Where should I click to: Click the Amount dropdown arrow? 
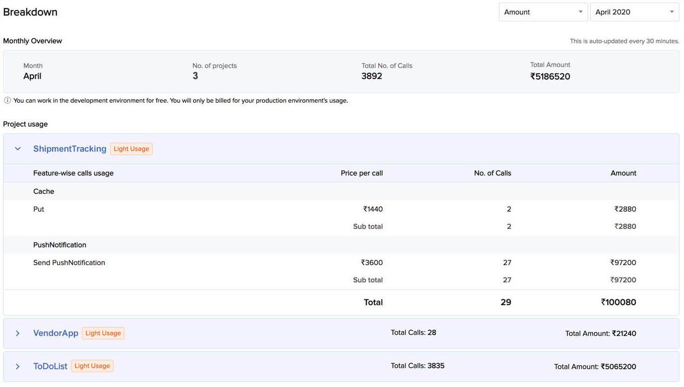click(x=580, y=11)
